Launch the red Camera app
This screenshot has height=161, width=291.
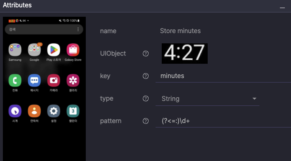(x=54, y=80)
